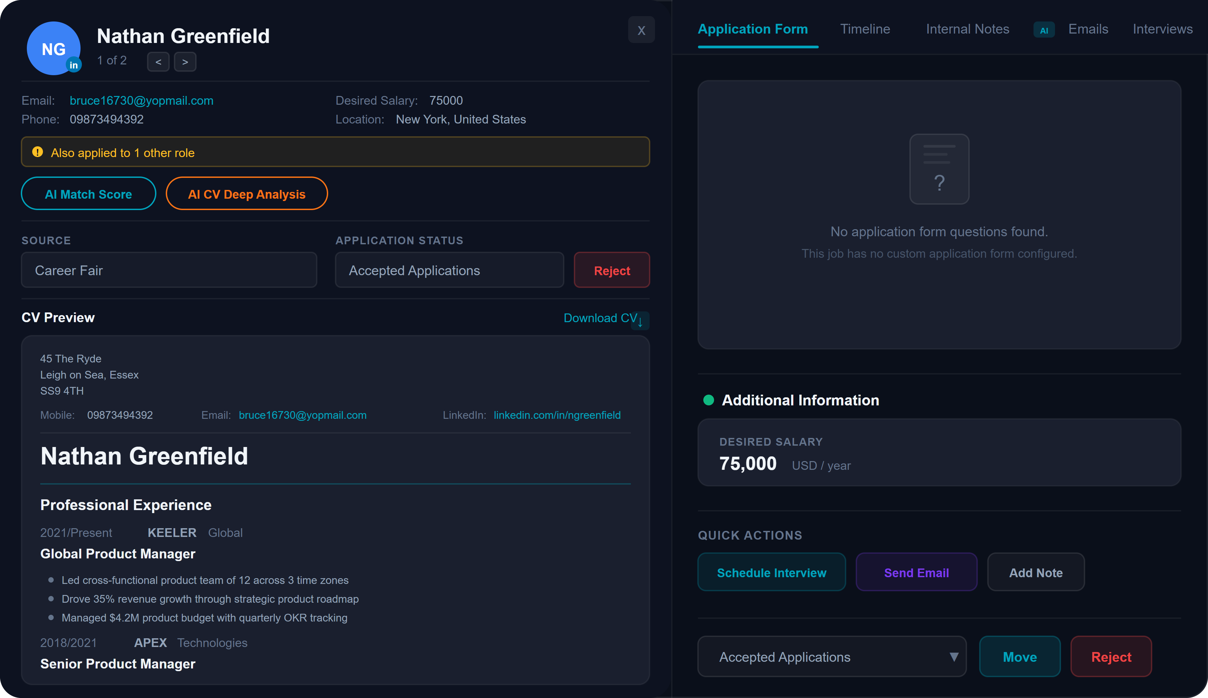The height and width of the screenshot is (698, 1208).
Task: Click the Move button
Action: (x=1020, y=656)
